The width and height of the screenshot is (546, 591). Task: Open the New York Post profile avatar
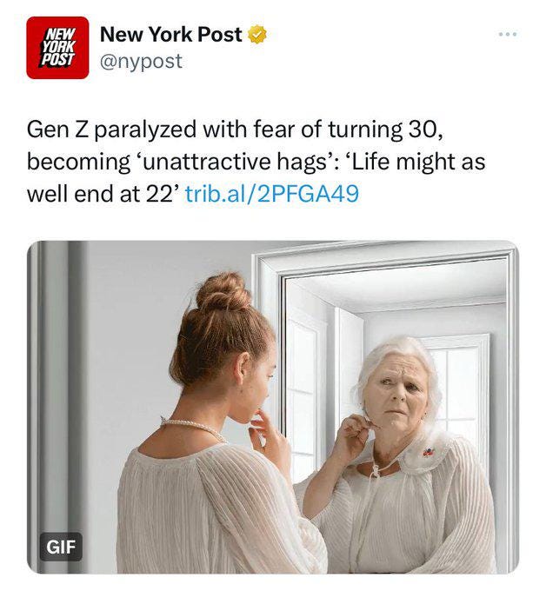(x=57, y=48)
